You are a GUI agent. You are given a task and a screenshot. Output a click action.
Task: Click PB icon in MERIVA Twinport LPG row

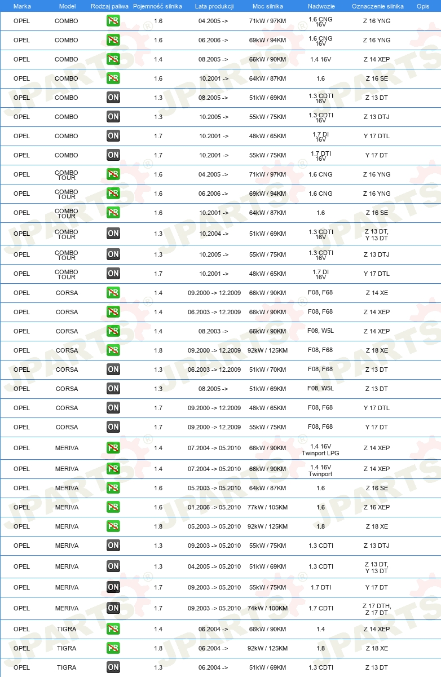click(x=113, y=448)
